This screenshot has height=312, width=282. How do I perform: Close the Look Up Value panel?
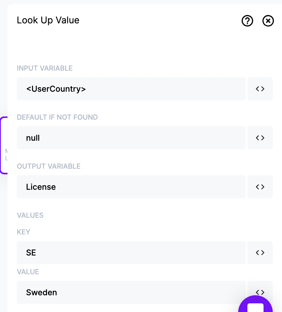click(x=268, y=21)
